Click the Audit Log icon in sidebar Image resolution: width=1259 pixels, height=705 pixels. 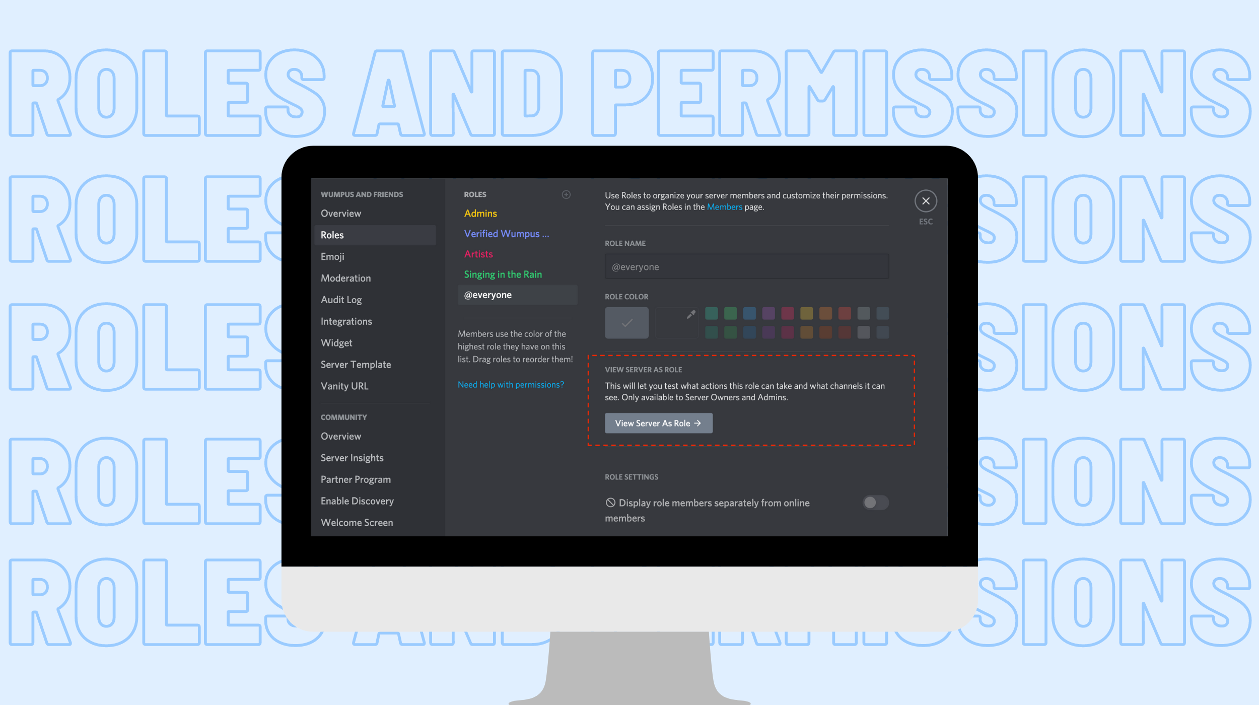(341, 299)
